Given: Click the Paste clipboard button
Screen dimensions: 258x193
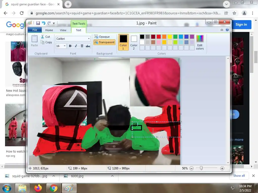Looking at the screenshot, I should [x=34, y=41].
